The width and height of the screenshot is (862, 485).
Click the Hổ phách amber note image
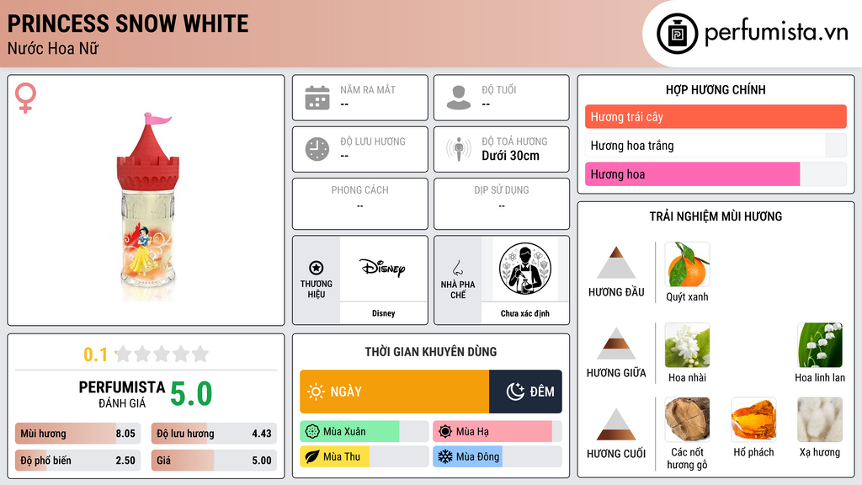[753, 419]
